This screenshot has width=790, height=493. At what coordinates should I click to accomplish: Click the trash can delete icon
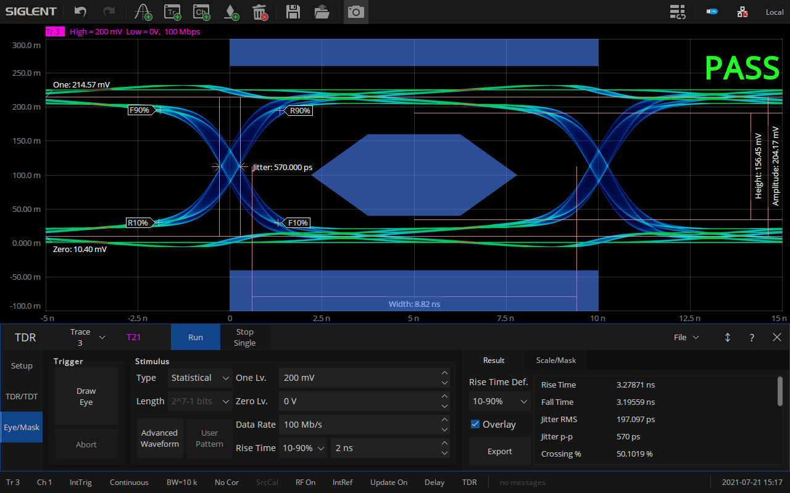tap(260, 12)
